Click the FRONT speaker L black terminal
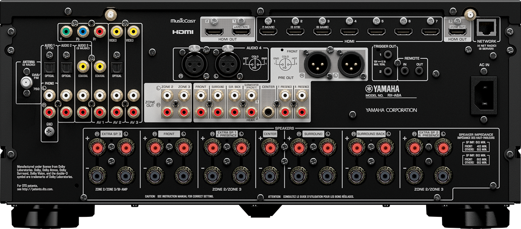Viewport: 521px width, 229px height. click(x=184, y=176)
